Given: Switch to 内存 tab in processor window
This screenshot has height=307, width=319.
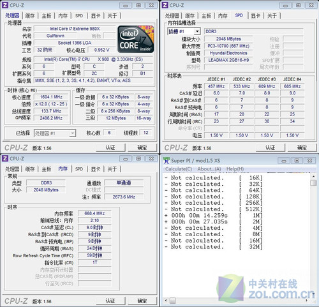Looking at the screenshot, I should coord(63,15).
